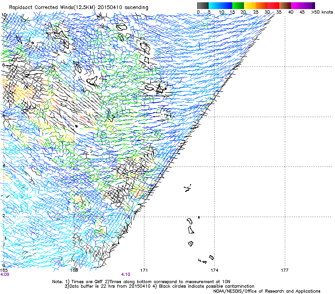
Task: Pick the red 30–35 knots legend color
Action: tap(273, 5)
